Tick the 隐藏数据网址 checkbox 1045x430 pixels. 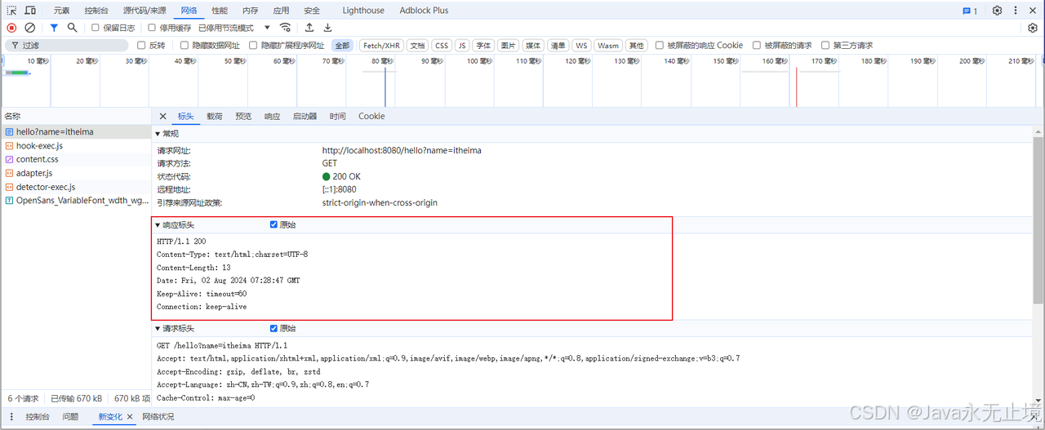coord(185,46)
